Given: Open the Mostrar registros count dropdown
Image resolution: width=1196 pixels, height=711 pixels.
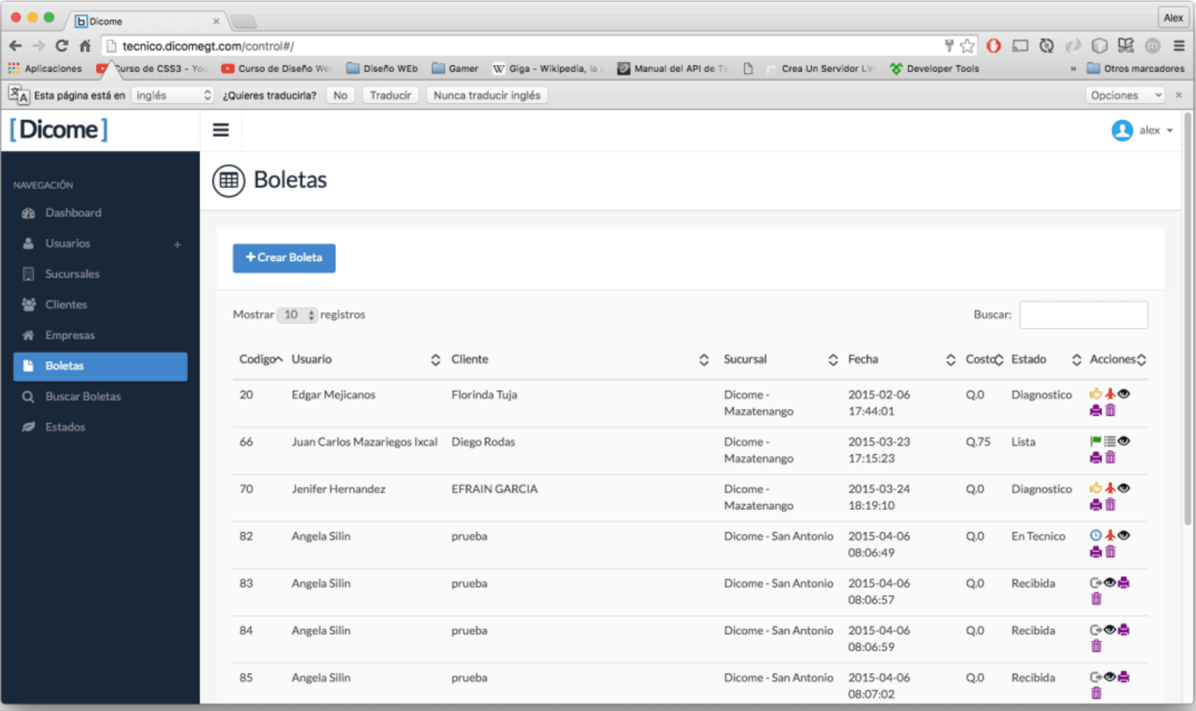Looking at the screenshot, I should click(297, 315).
